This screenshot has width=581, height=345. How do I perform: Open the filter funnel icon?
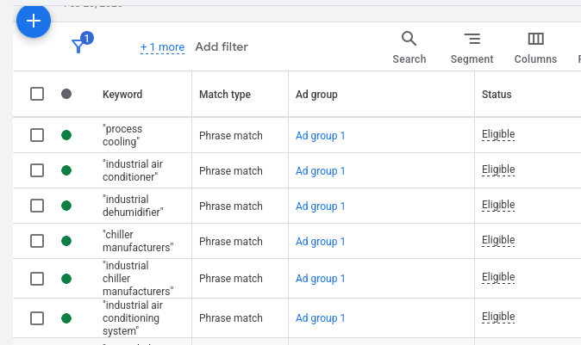78,46
